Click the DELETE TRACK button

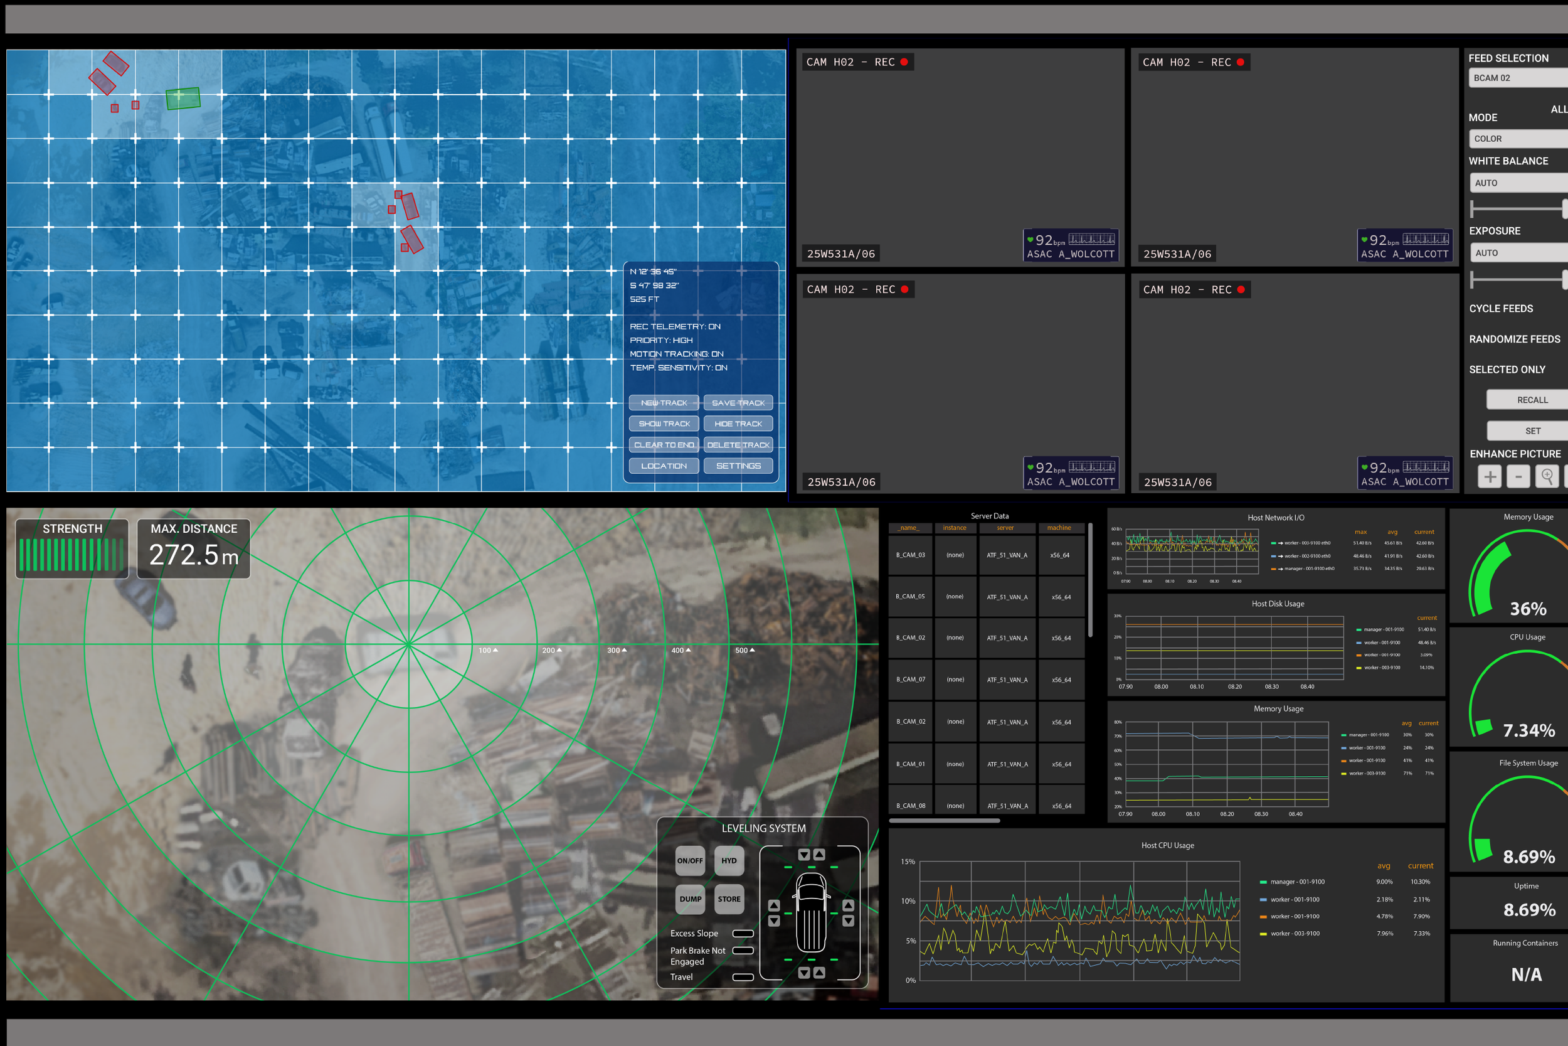tap(738, 445)
